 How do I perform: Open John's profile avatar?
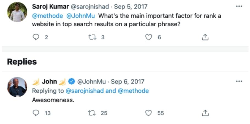(x=17, y=87)
